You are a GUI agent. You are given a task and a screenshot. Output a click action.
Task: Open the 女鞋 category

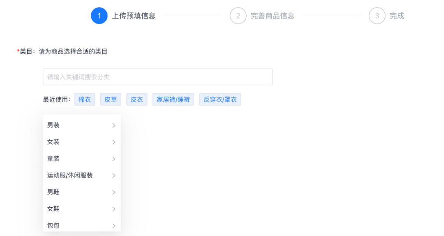click(x=81, y=209)
